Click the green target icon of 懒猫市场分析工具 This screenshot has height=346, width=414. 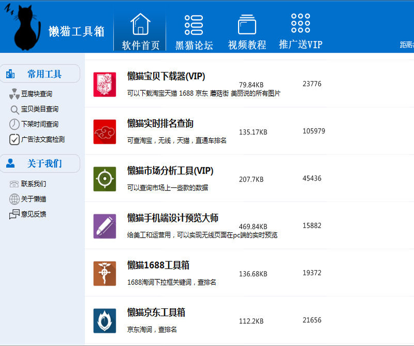tap(105, 179)
